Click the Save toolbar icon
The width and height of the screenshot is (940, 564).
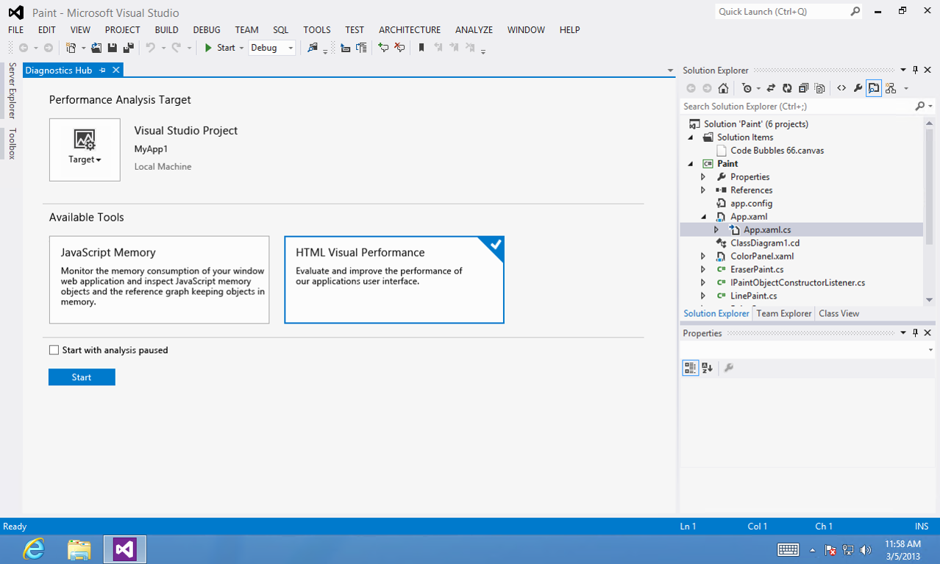click(113, 48)
